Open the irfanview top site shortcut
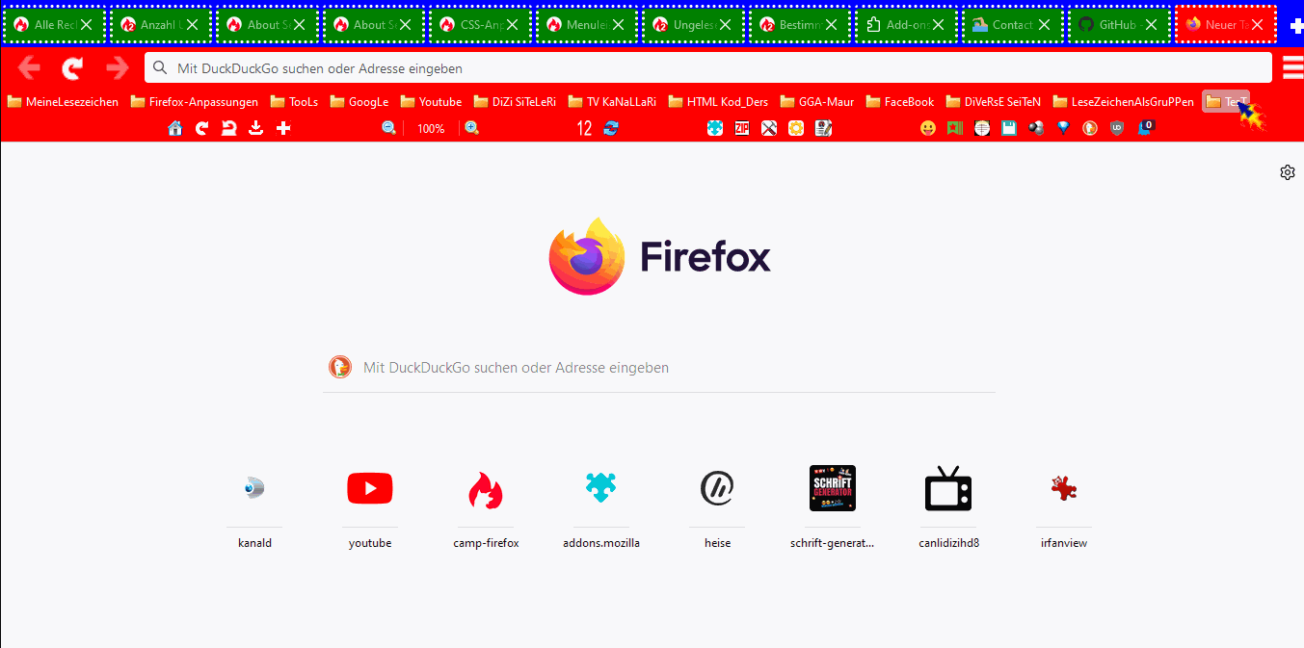 coord(1064,507)
